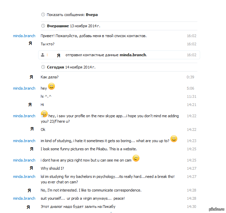This screenshot has width=226, height=213.
Task: Click the person icon in the contact card
Action: [x=42, y=55]
